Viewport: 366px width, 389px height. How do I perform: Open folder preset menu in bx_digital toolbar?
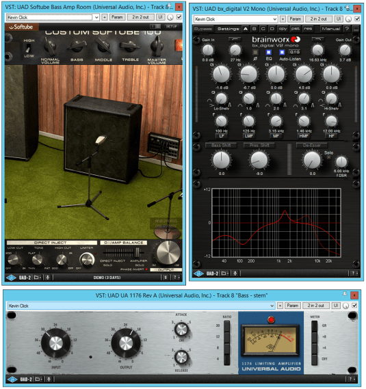225,273
